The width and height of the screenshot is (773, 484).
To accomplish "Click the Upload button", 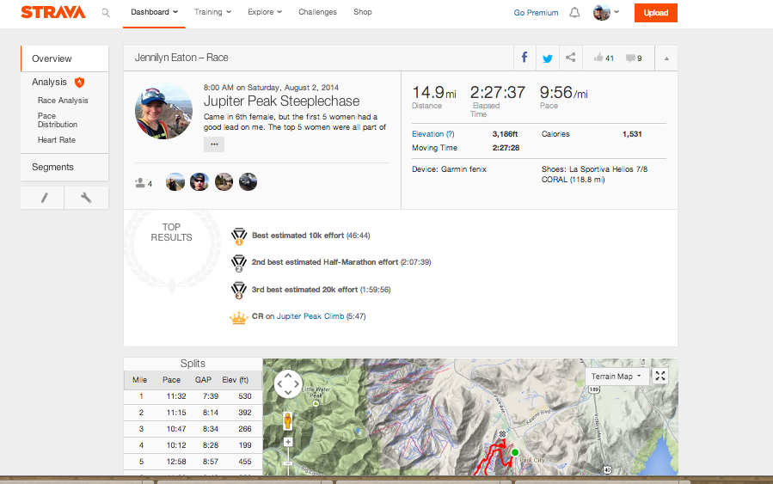I will [x=656, y=13].
